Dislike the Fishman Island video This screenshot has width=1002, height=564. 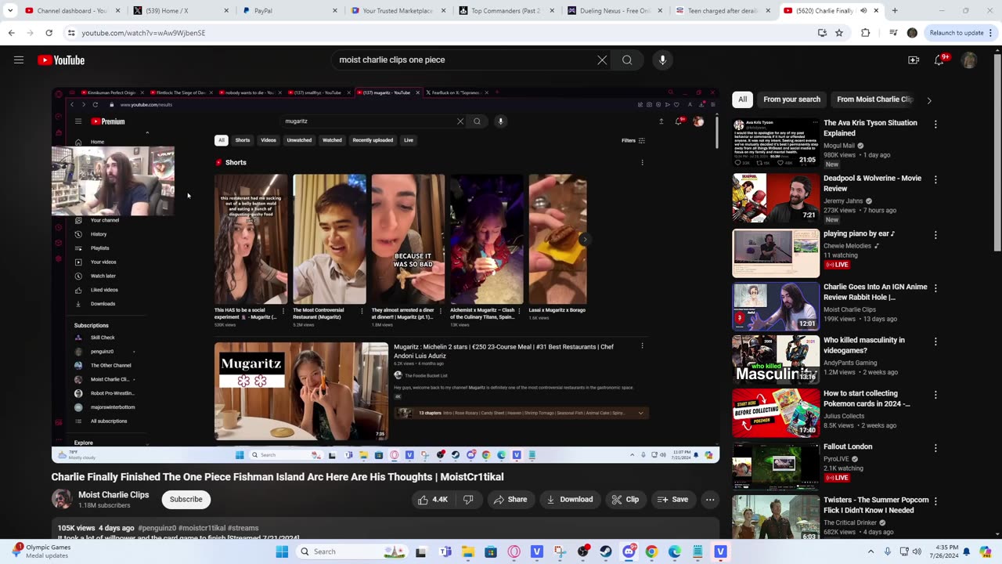pyautogui.click(x=468, y=500)
